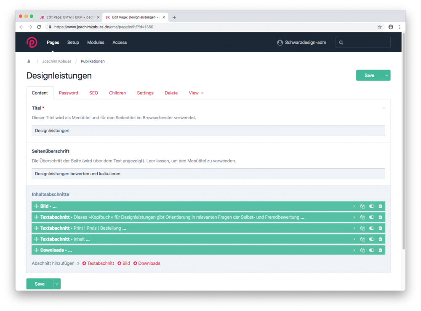
Task: Click into the Seitenüberschrift text field
Action: point(208,174)
